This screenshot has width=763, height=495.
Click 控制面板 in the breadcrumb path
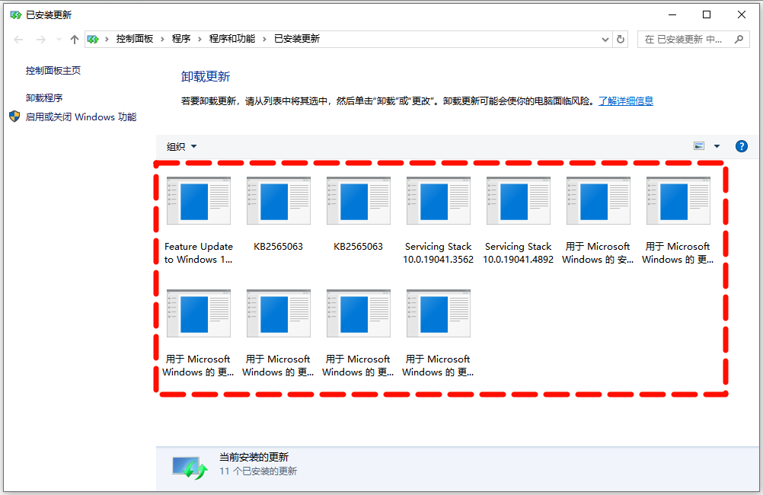pos(134,39)
